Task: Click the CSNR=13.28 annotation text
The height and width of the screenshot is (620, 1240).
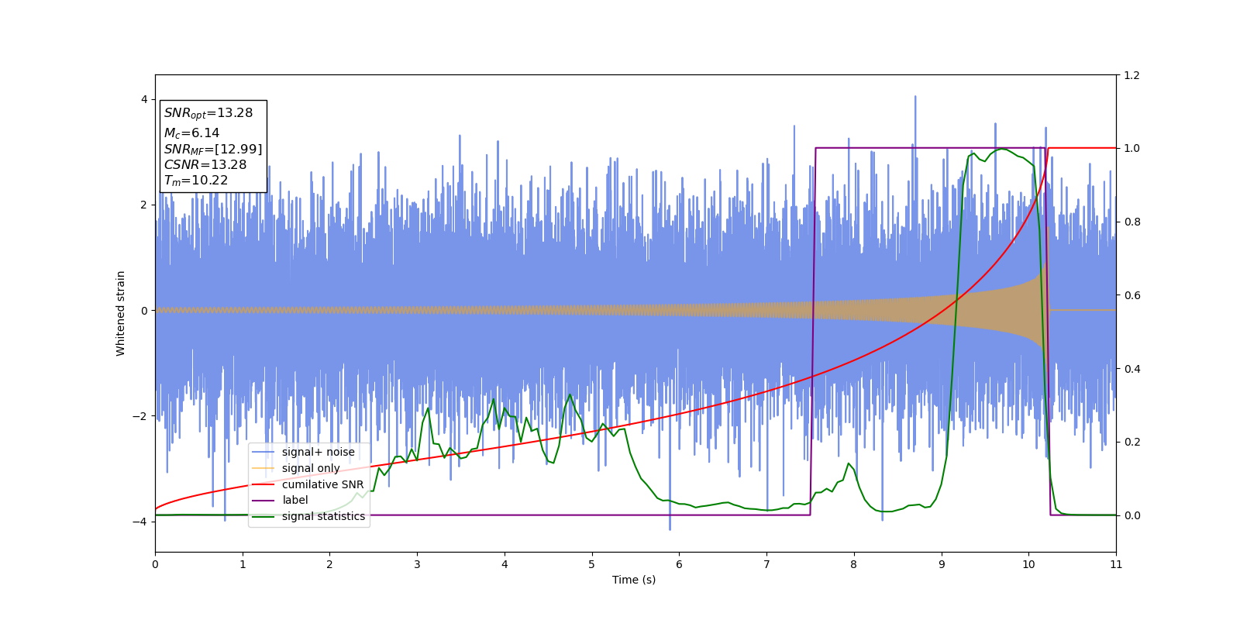Action: coord(205,164)
